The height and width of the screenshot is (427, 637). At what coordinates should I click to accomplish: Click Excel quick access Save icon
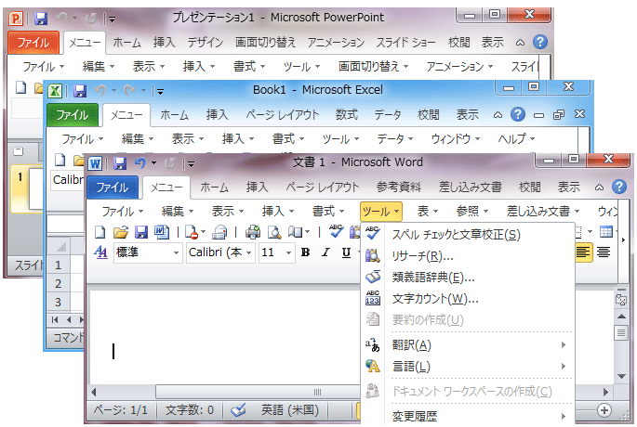80,91
